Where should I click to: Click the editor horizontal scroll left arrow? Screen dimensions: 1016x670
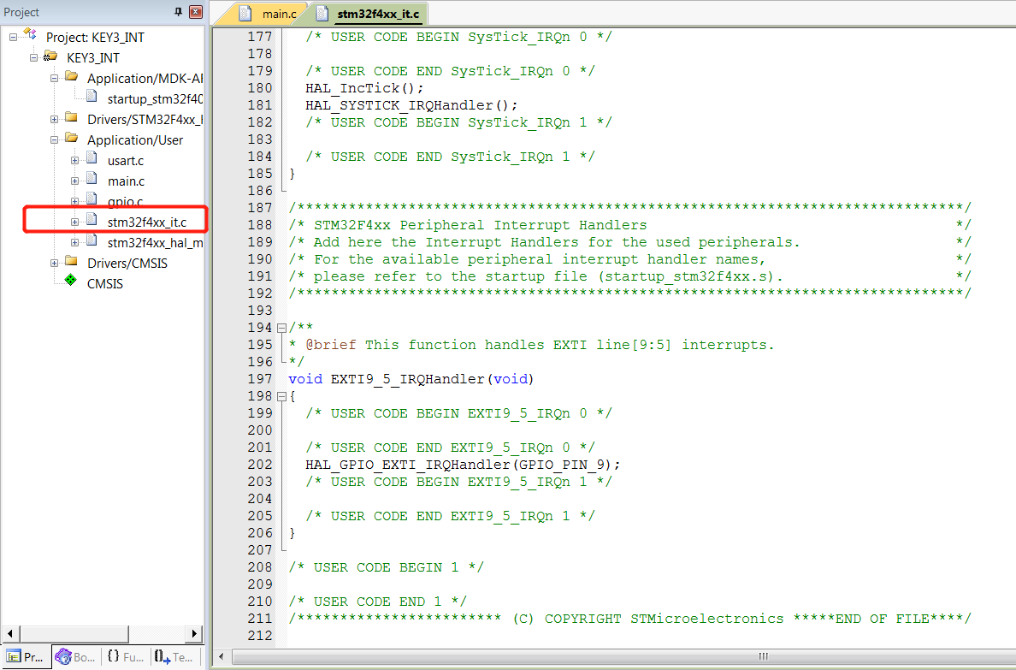tap(222, 657)
